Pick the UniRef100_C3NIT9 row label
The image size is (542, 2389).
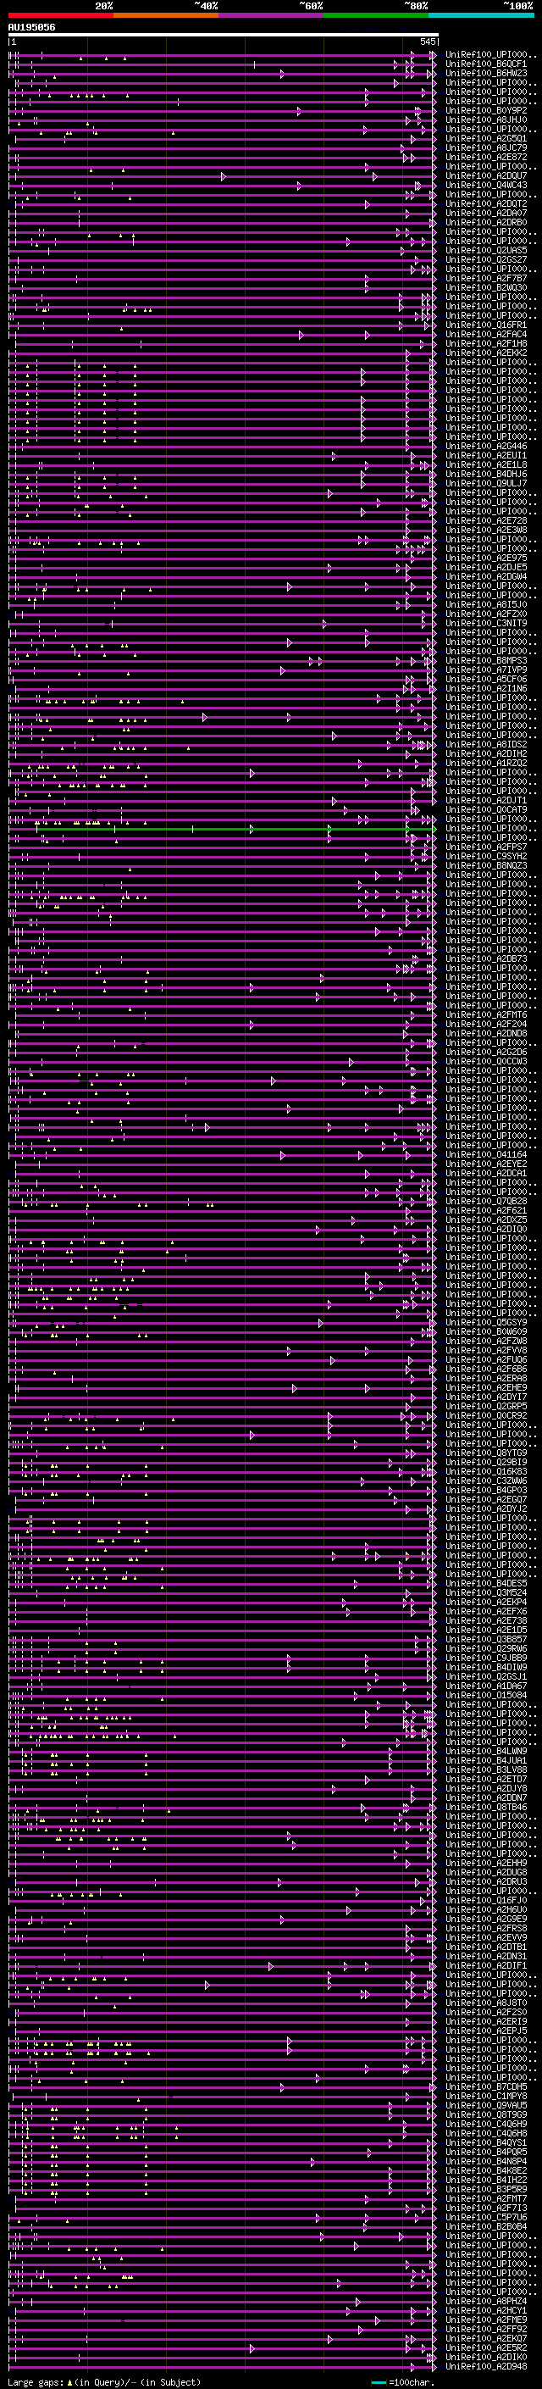(486, 623)
